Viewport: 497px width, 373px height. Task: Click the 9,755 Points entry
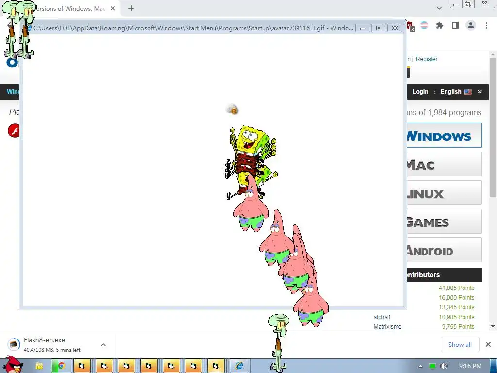click(458, 327)
